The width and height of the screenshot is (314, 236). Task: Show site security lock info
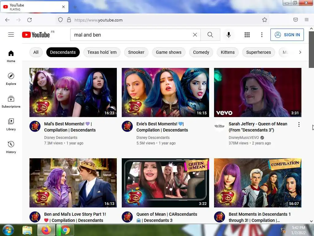coord(69,20)
